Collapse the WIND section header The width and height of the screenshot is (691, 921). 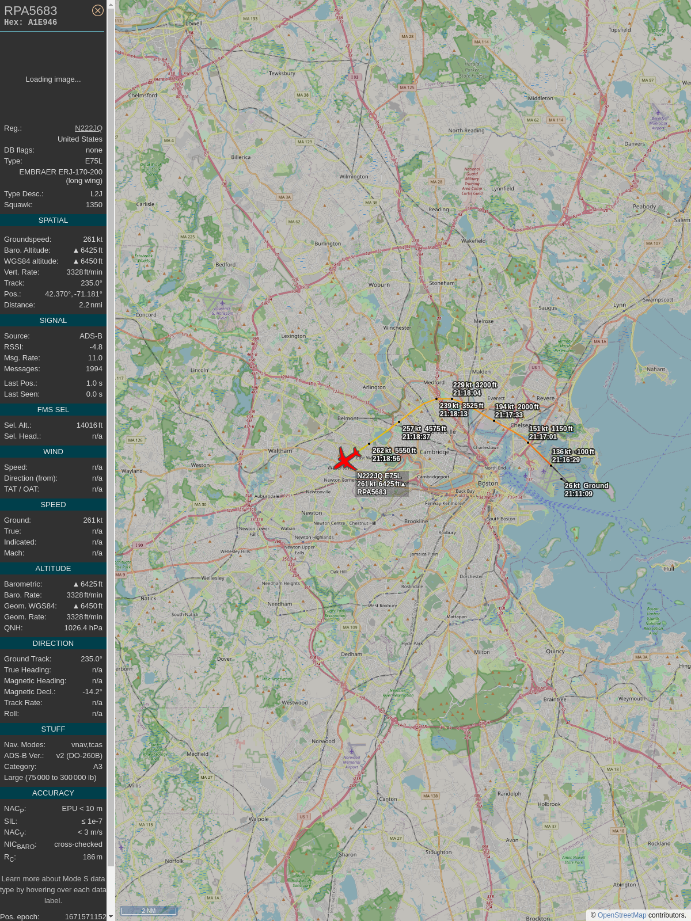click(53, 452)
